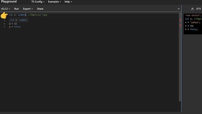Click the //Implicit Type comment

(x=38, y=15)
